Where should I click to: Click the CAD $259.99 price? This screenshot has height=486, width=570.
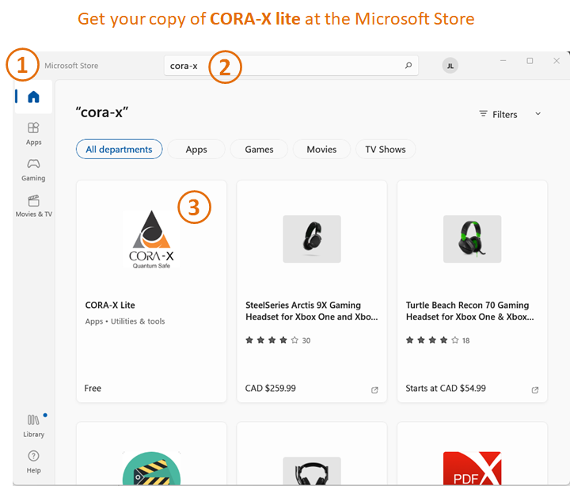(x=271, y=388)
